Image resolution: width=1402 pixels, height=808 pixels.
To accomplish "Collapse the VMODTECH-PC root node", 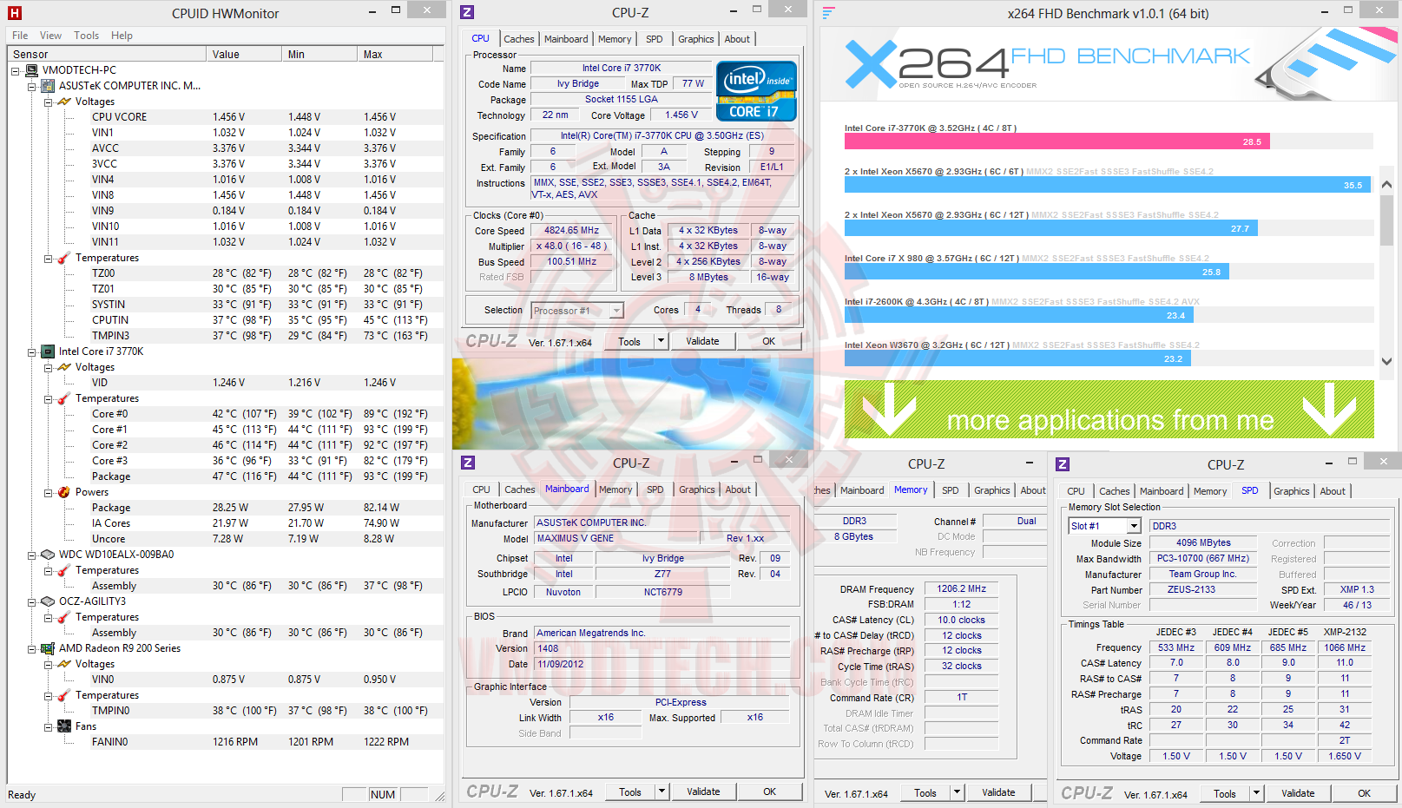I will coord(16,70).
